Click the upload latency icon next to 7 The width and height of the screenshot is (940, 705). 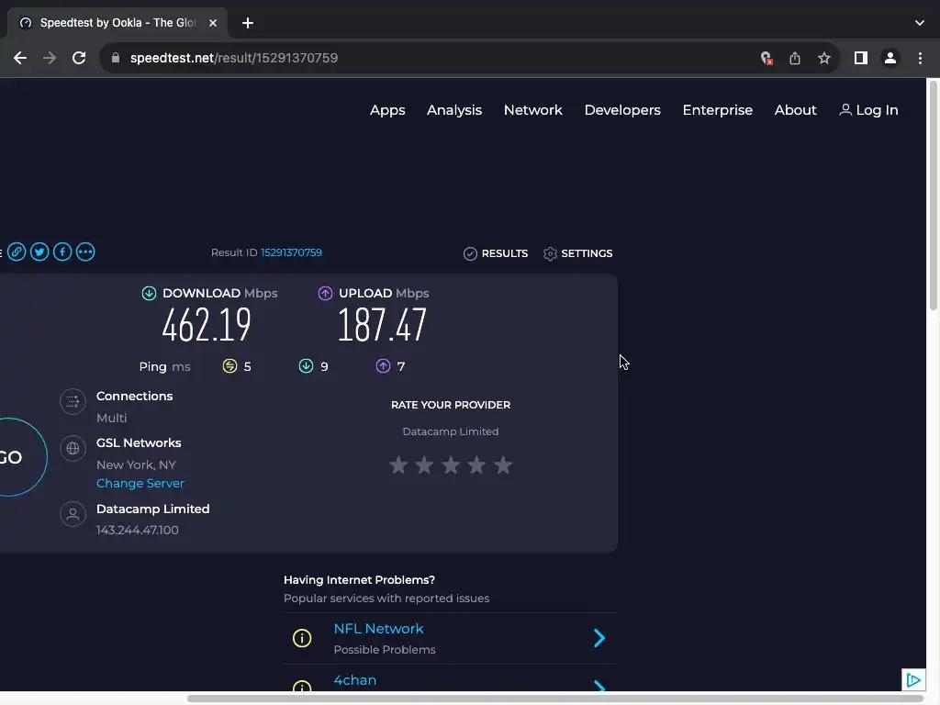(383, 366)
